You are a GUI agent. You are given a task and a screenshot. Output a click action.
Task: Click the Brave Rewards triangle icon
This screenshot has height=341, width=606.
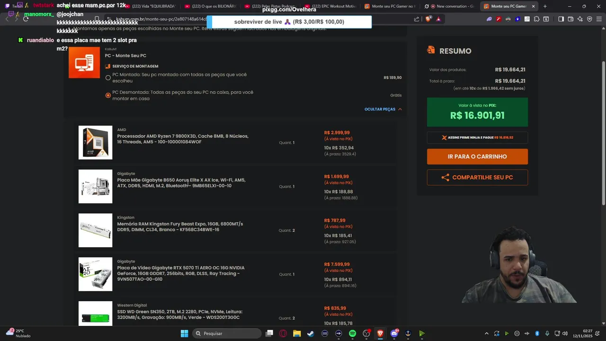tap(438, 19)
